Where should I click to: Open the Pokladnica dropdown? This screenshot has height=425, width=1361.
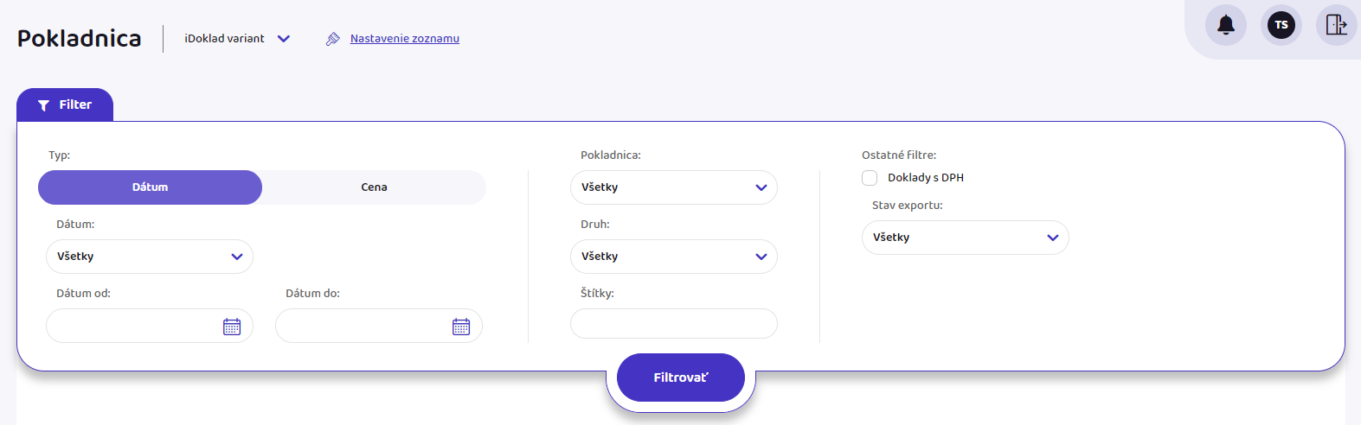(673, 187)
